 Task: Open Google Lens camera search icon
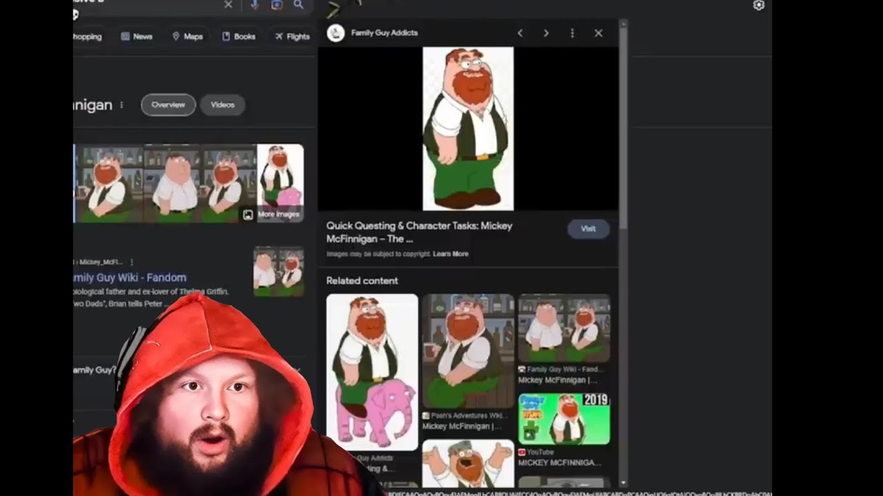point(276,5)
